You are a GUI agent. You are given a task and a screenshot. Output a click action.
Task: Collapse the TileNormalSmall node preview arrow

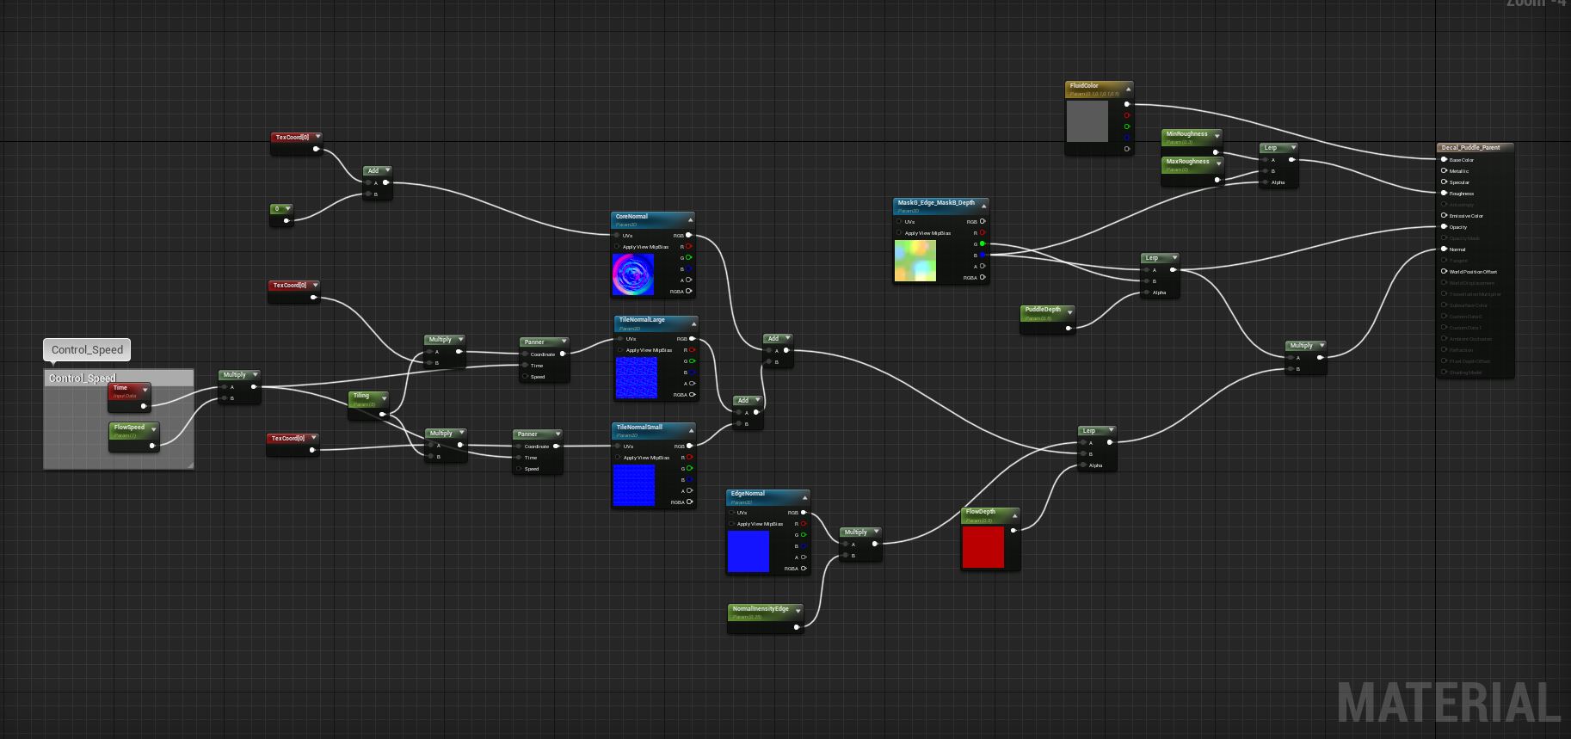(x=691, y=430)
